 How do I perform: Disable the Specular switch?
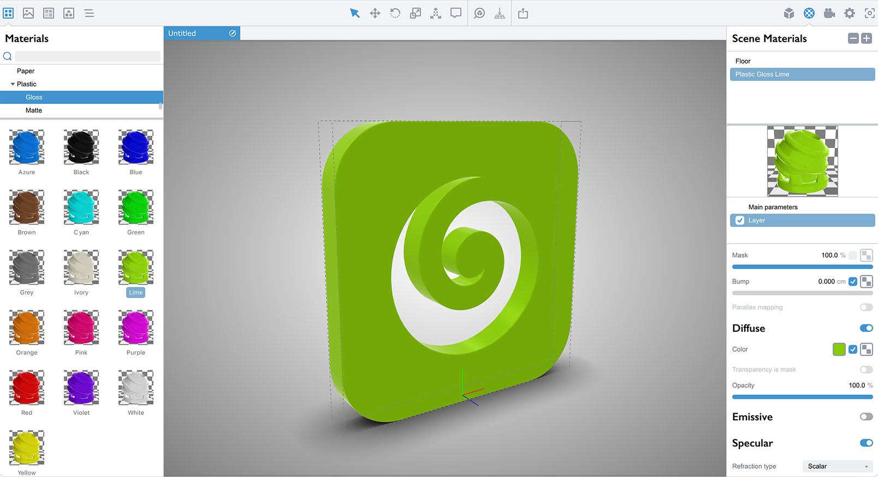(867, 443)
